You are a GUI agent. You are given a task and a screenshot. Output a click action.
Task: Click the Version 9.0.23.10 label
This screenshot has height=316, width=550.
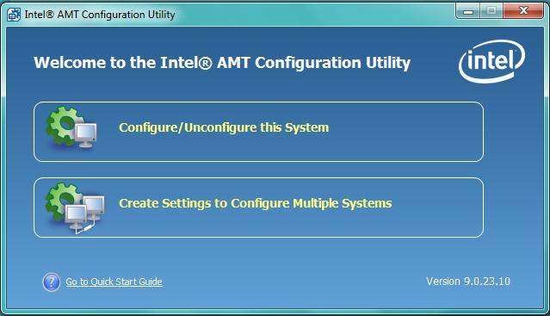[x=468, y=282]
